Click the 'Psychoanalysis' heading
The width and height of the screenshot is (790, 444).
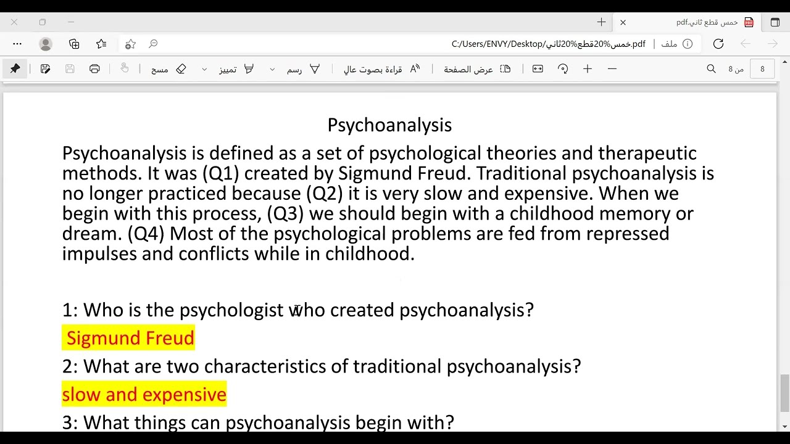click(x=389, y=125)
